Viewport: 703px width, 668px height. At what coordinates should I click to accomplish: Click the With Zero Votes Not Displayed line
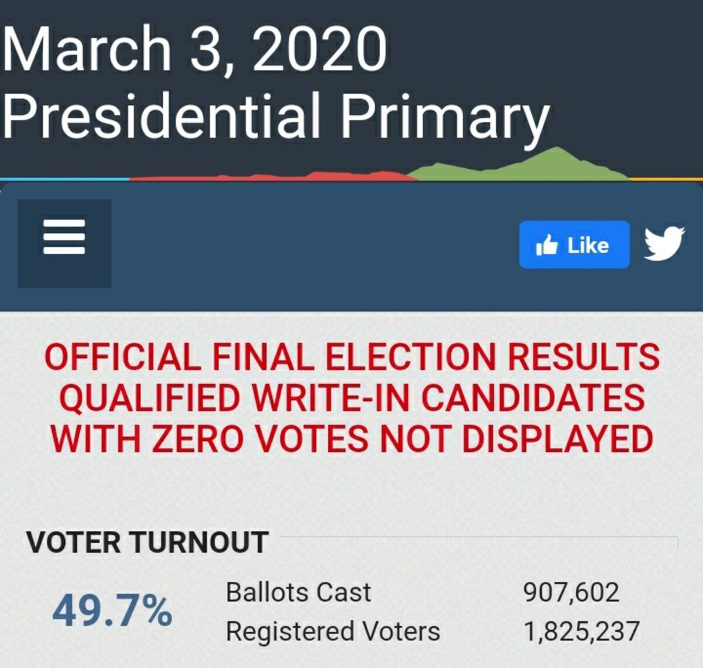(352, 439)
